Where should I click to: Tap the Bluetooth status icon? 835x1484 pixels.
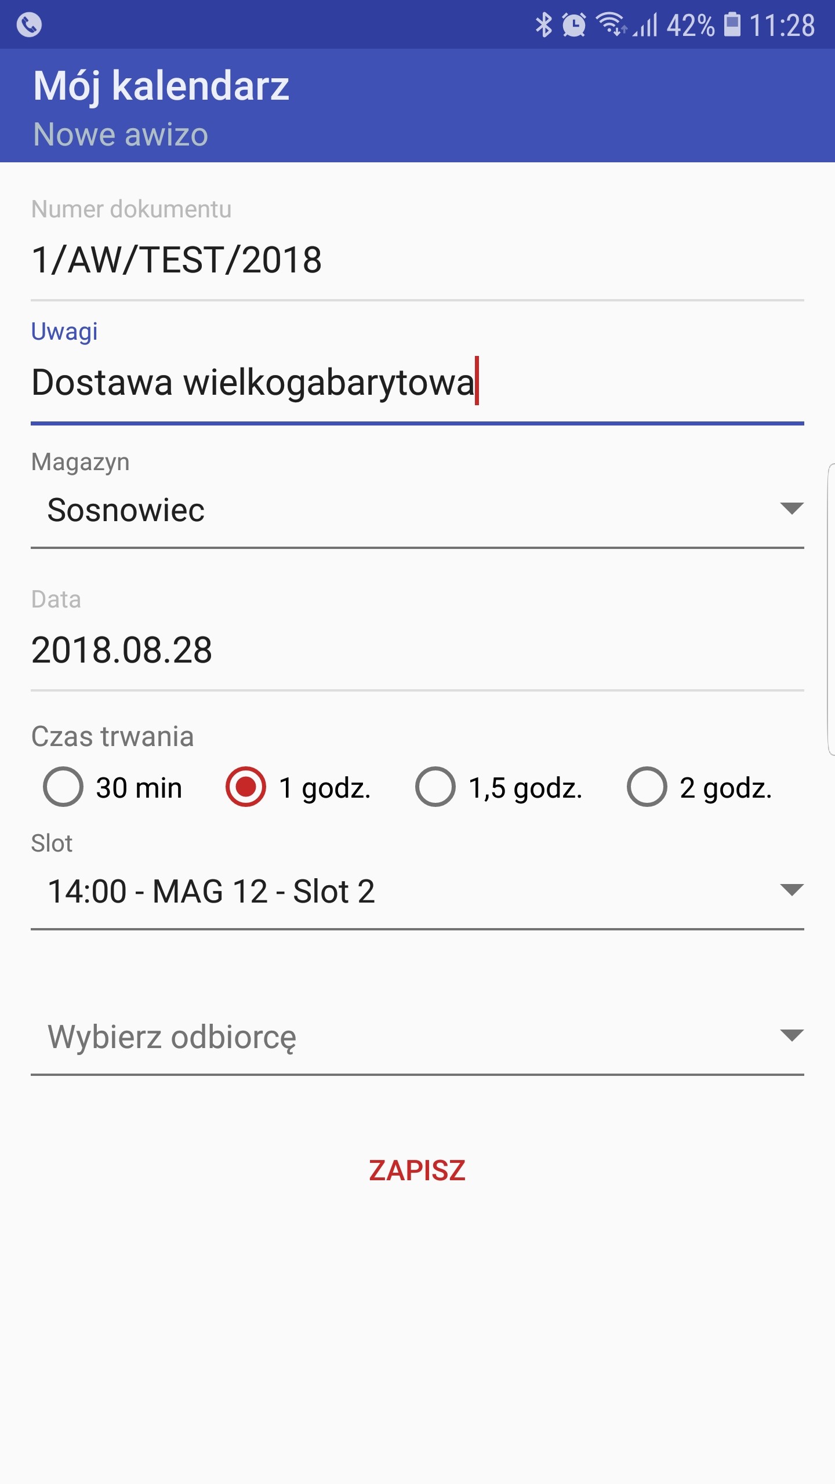pos(543,25)
